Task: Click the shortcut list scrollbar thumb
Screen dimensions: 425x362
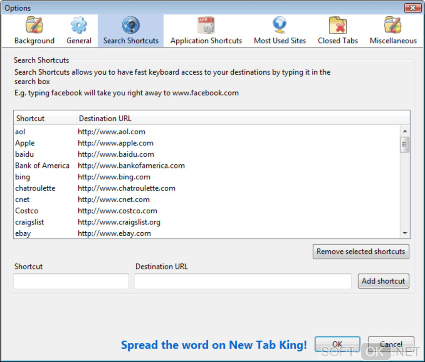Action: [x=405, y=145]
